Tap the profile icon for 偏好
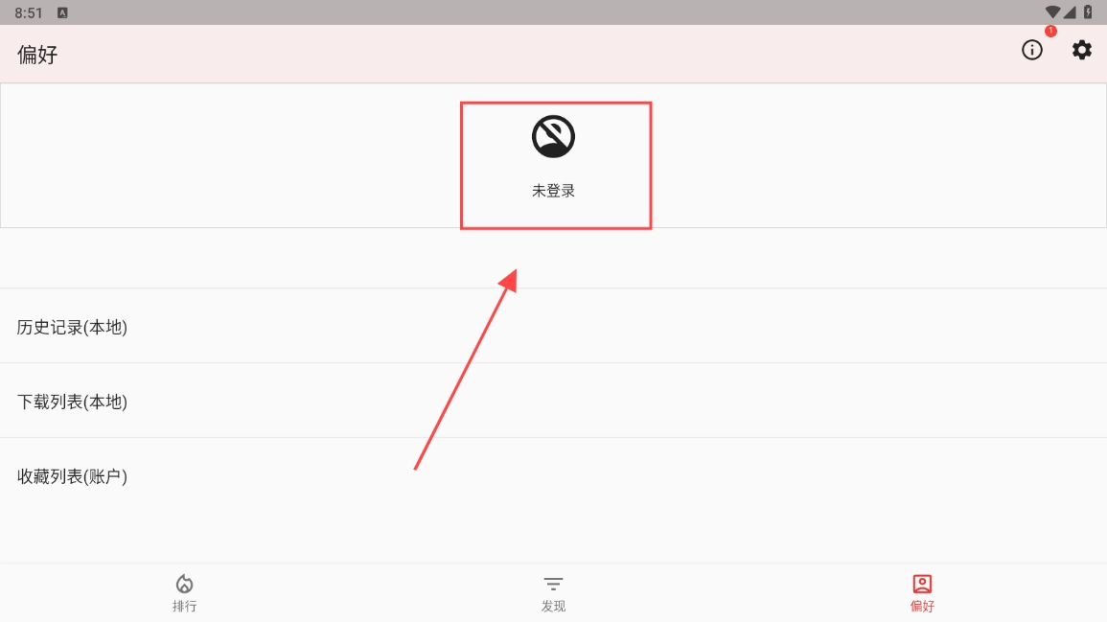 (922, 584)
